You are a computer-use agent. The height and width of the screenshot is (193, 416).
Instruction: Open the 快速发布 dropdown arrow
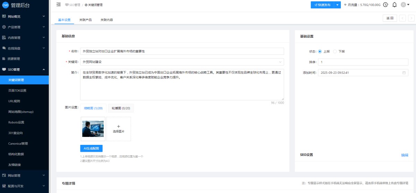tap(337, 5)
